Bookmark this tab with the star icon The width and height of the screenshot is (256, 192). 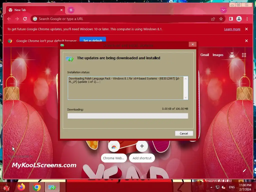click(x=221, y=19)
